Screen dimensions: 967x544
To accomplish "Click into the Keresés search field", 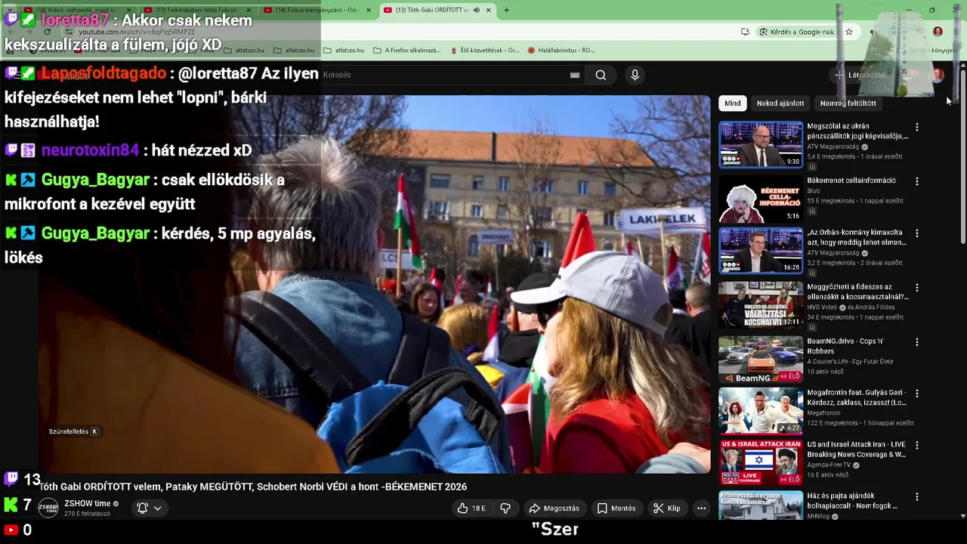I will [x=446, y=75].
